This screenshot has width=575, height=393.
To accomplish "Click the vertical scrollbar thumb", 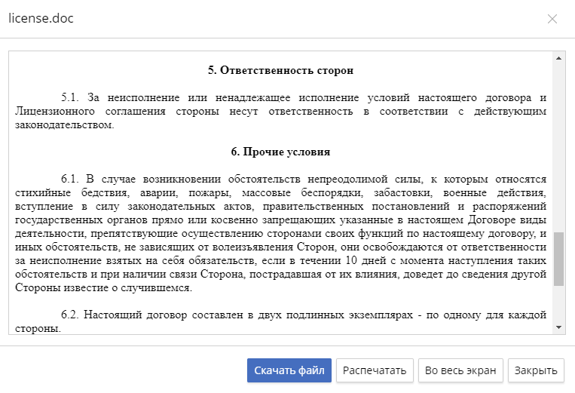I will [558, 259].
